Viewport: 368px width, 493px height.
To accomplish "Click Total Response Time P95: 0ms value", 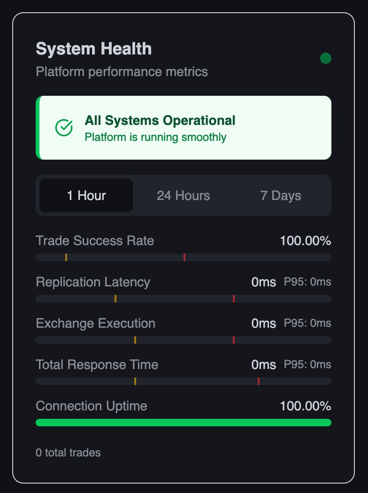I will click(x=307, y=364).
